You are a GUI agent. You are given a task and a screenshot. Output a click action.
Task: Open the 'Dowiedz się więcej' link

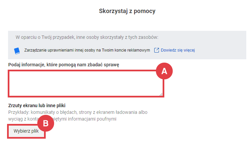pyautogui.click(x=178, y=50)
